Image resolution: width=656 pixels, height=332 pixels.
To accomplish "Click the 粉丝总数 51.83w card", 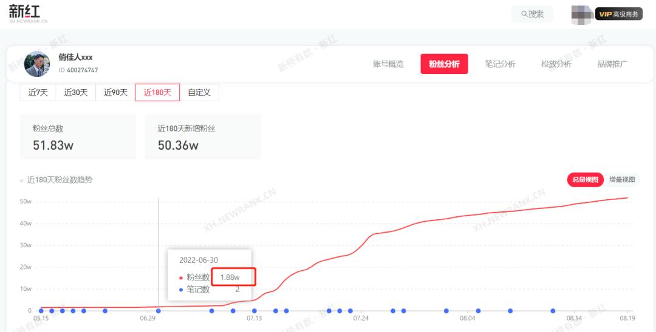I will (x=78, y=137).
